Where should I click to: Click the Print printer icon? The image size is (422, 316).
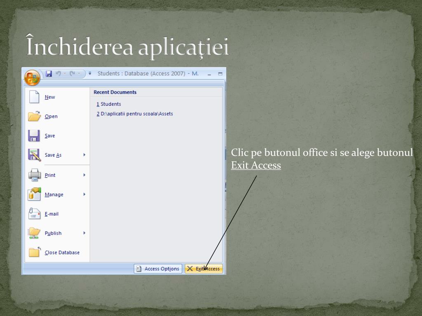point(35,175)
